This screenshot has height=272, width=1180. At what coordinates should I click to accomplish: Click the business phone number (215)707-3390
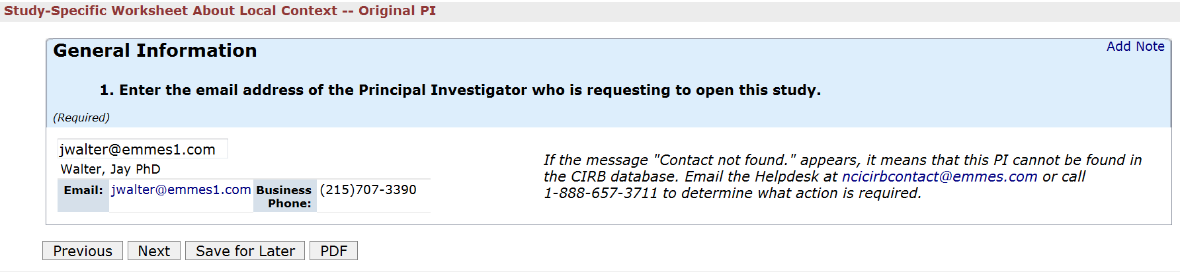pyautogui.click(x=368, y=190)
